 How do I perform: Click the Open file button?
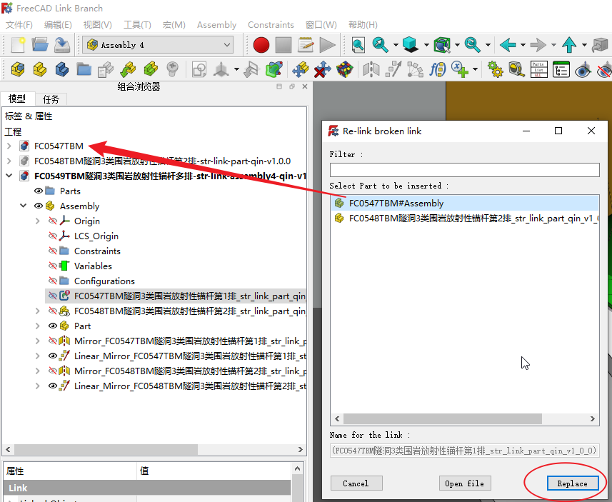pos(464,483)
